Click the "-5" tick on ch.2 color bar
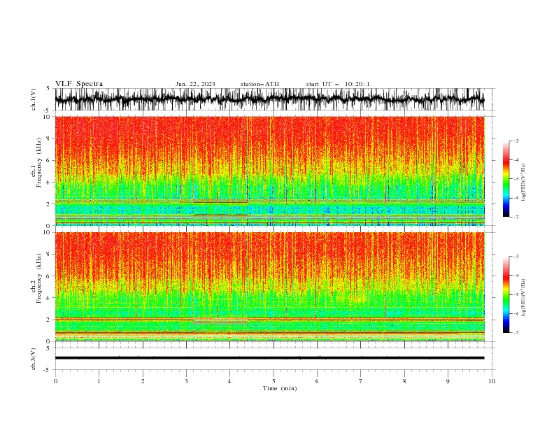This screenshot has height=428, width=554. pyautogui.click(x=516, y=294)
